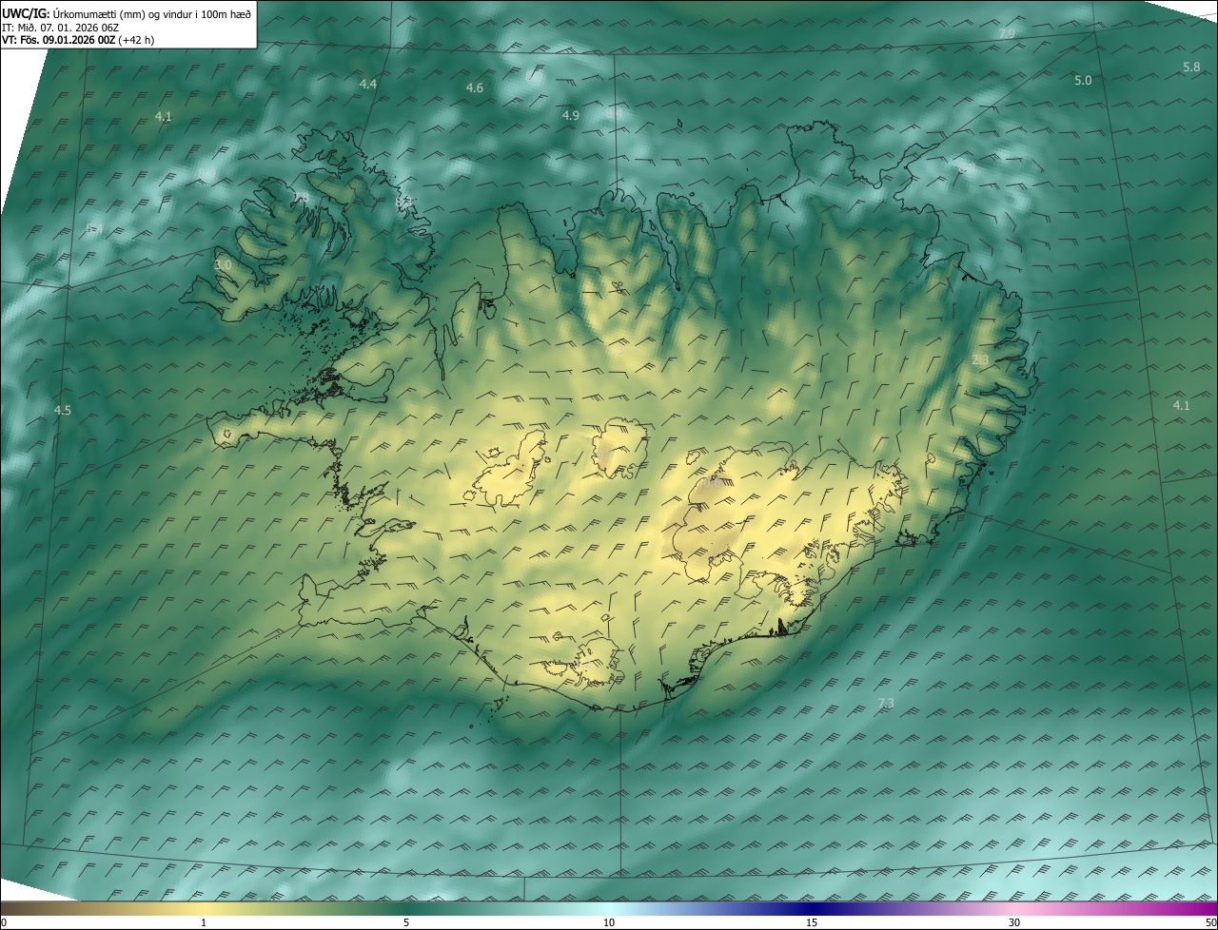
Task: Click the colour scale tick labelled 30
Action: 1014,922
